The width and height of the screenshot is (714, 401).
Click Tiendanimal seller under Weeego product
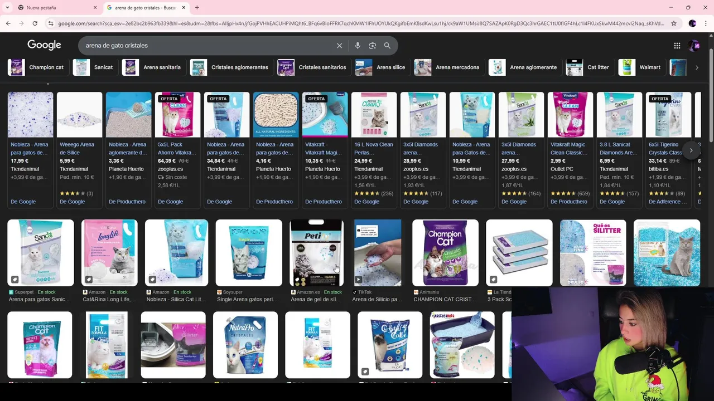(x=74, y=169)
